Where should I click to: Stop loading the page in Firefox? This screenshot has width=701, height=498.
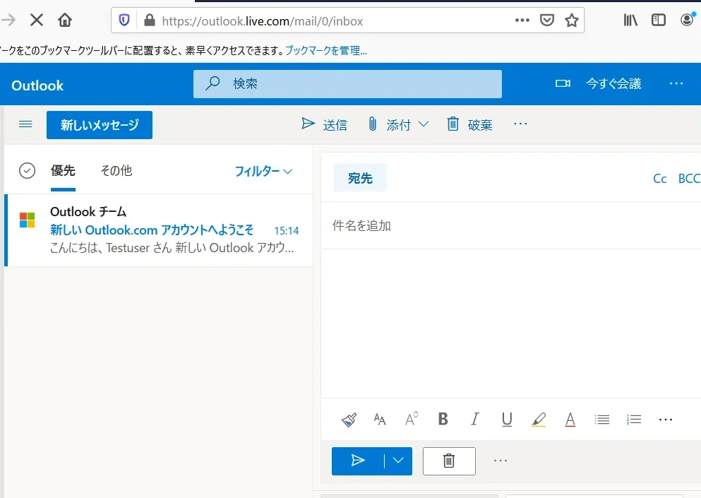(x=37, y=20)
